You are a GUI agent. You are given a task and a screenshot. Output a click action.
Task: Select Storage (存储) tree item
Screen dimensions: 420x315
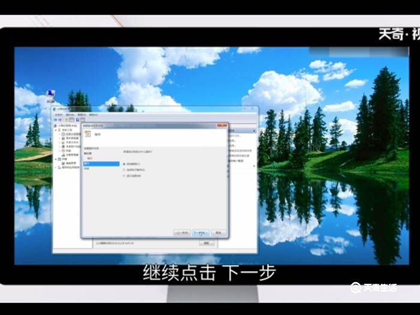[62, 159]
